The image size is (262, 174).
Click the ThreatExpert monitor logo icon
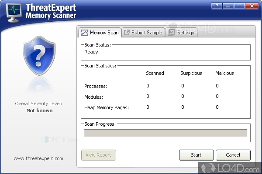click(x=14, y=13)
